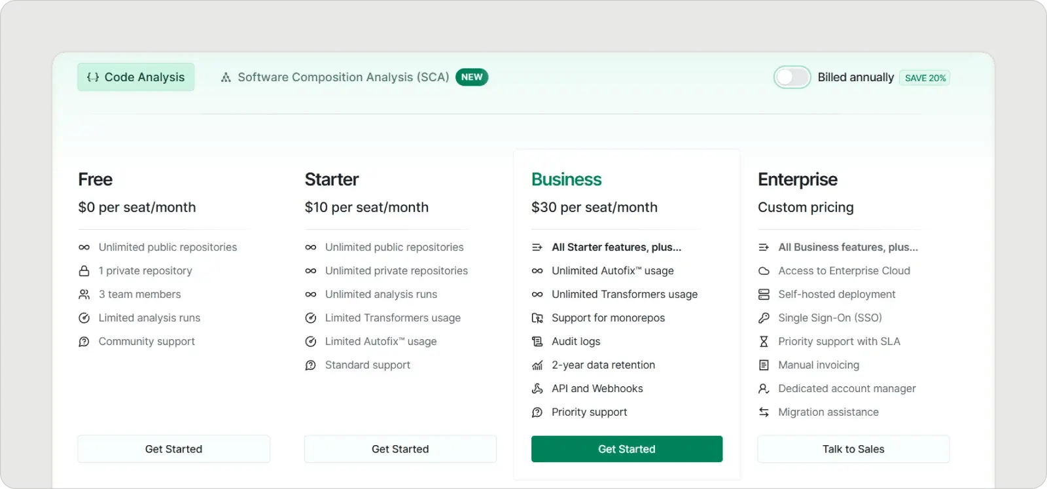The width and height of the screenshot is (1047, 489).
Task: Click the chart icon next to 2-year data retention
Action: (x=537, y=365)
